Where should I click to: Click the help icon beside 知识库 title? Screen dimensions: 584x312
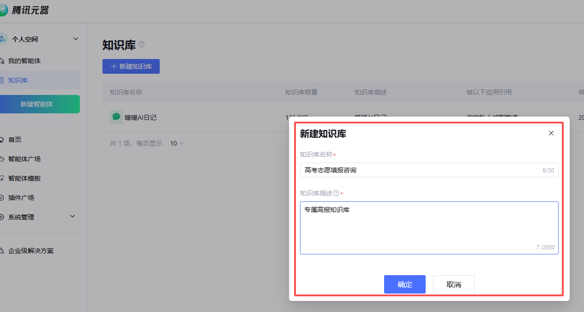(x=141, y=44)
